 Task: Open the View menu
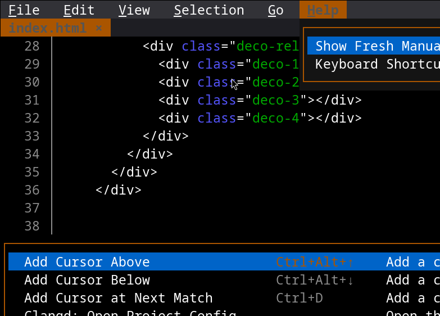pos(134,10)
